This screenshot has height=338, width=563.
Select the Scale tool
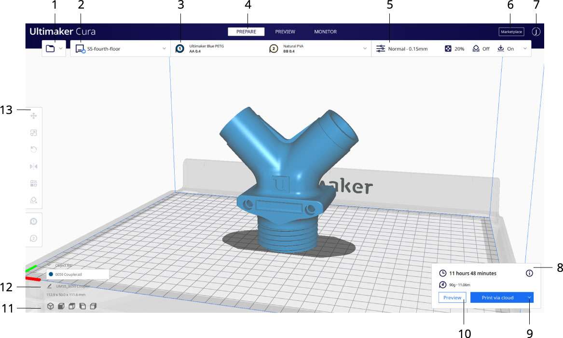pos(33,132)
